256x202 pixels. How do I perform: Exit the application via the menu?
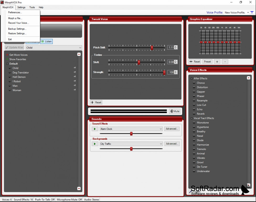tap(10, 39)
